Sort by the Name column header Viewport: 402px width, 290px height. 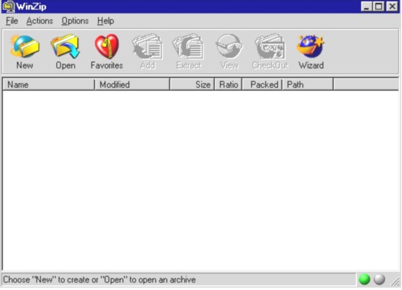48,85
